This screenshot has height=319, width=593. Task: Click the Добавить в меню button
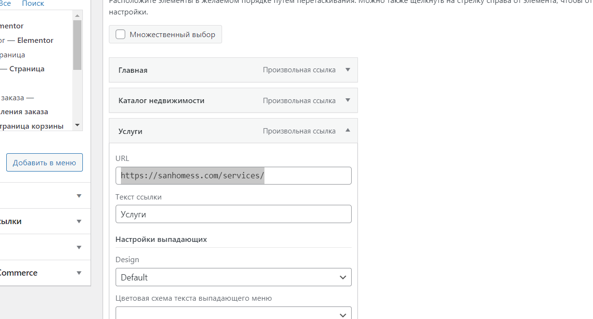pyautogui.click(x=44, y=163)
